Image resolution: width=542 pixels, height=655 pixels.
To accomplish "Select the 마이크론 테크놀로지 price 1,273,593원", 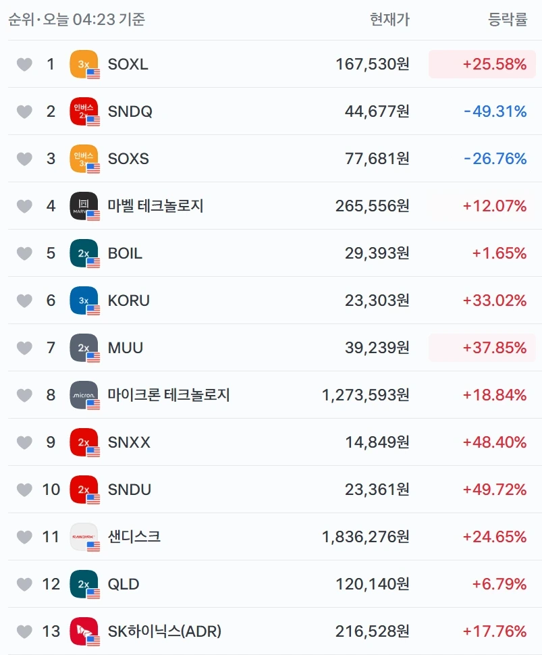I will (x=366, y=395).
